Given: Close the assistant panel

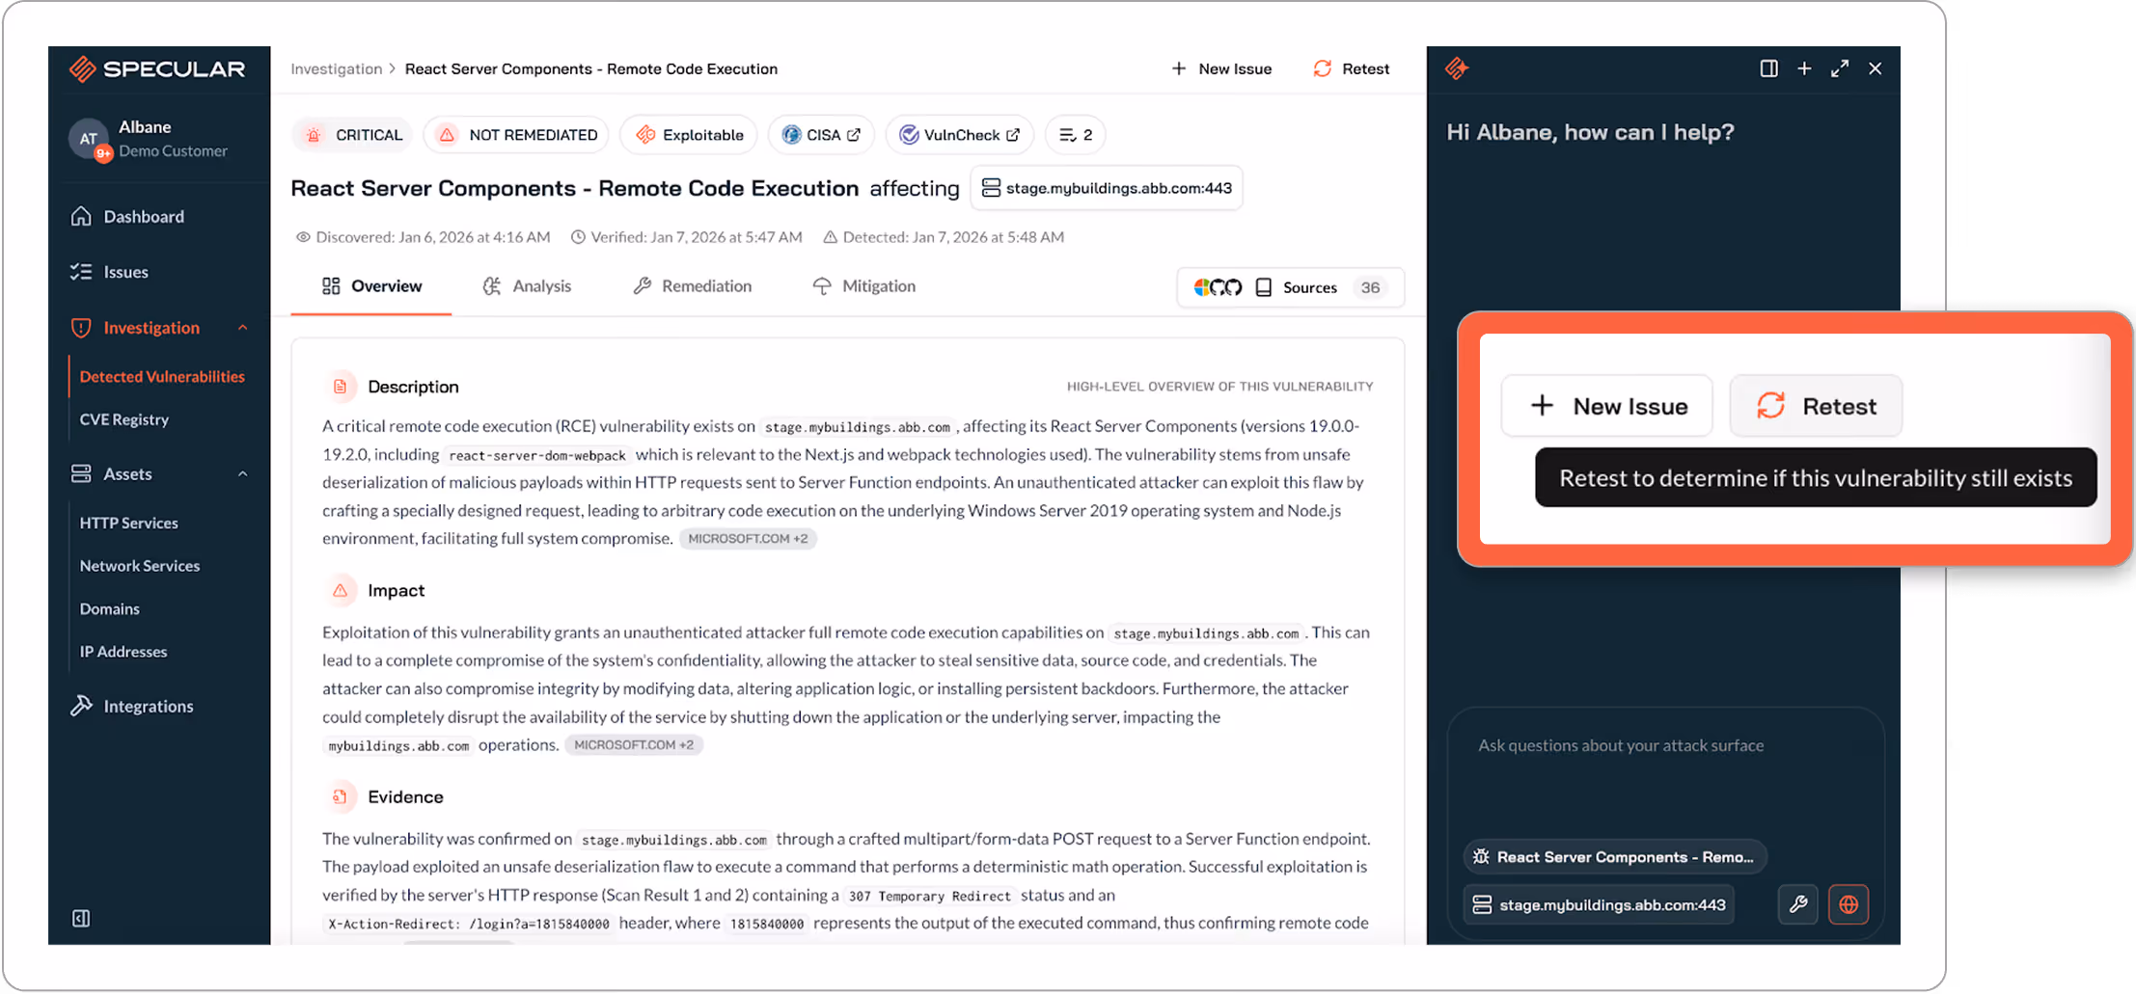Looking at the screenshot, I should pyautogui.click(x=1875, y=68).
